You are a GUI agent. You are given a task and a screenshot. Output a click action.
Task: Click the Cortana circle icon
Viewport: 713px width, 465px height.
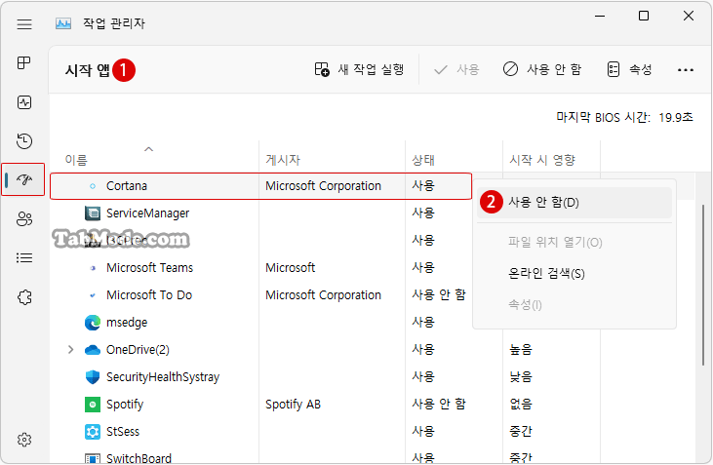(x=93, y=186)
